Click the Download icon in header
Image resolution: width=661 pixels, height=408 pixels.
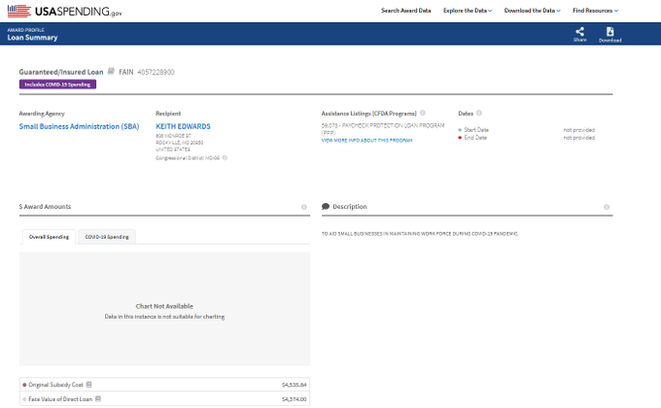point(609,32)
